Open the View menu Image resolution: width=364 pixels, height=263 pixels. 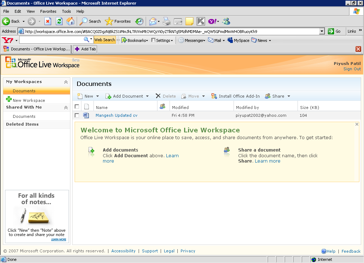coord(31,11)
